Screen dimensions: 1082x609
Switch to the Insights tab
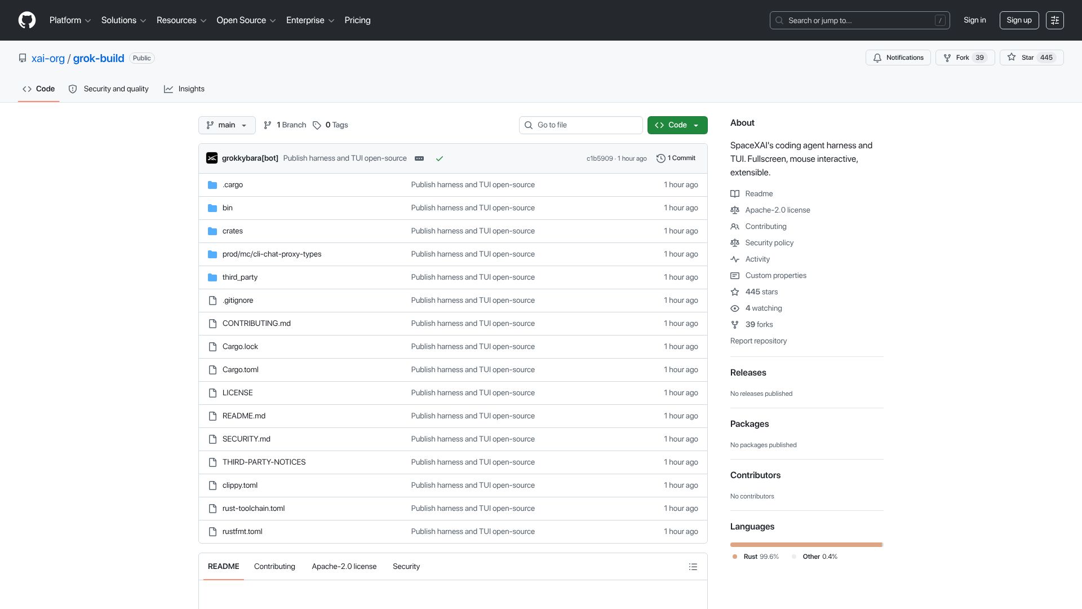click(x=184, y=89)
